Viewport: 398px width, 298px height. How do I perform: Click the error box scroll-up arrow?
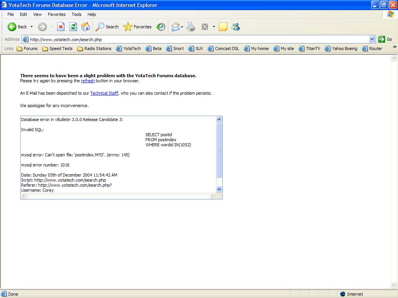[219, 120]
